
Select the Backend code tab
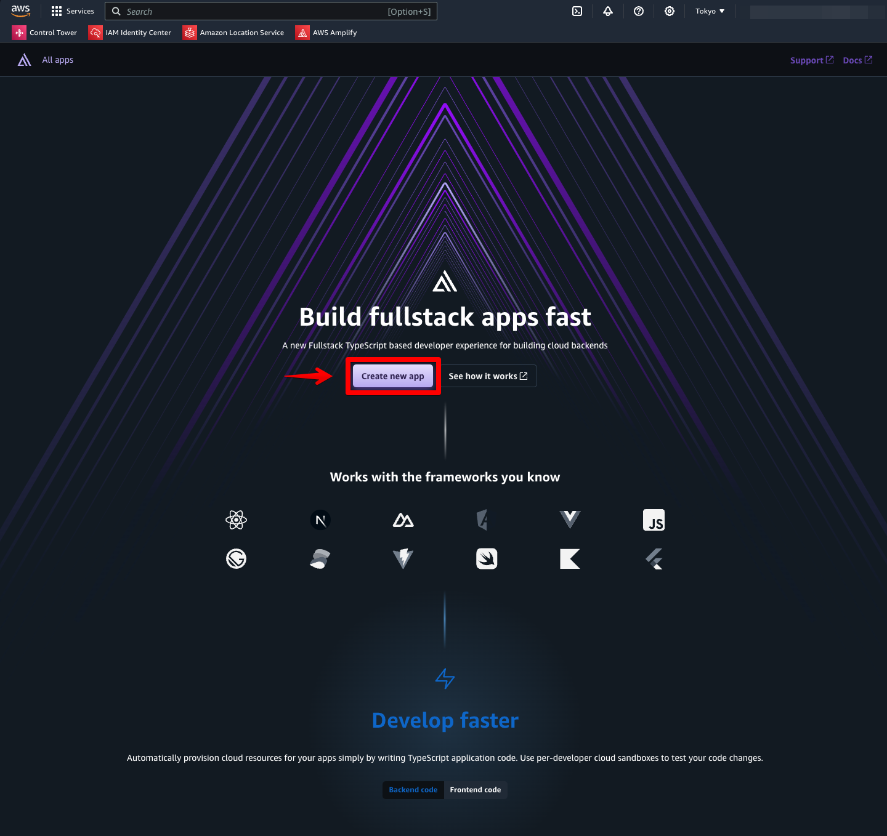coord(413,790)
